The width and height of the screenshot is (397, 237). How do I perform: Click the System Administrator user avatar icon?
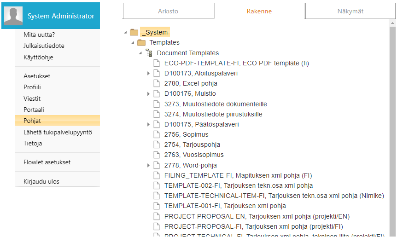(13, 16)
